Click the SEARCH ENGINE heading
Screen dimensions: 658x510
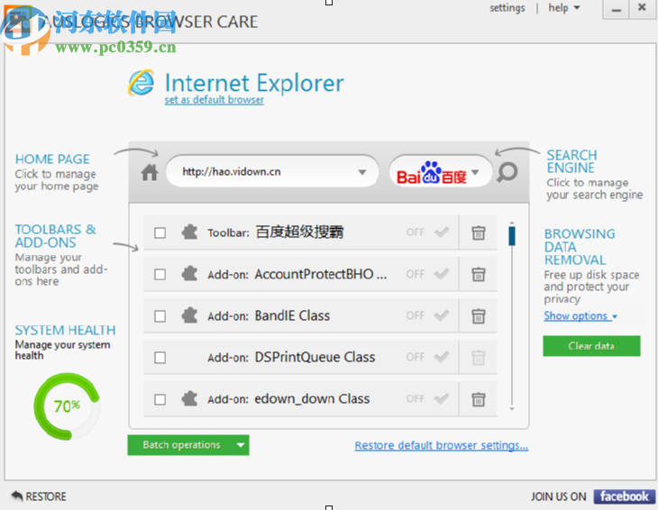571,161
